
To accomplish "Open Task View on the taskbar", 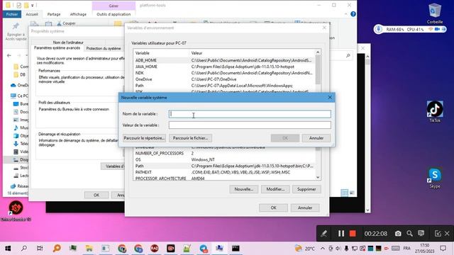I will tap(40, 248).
